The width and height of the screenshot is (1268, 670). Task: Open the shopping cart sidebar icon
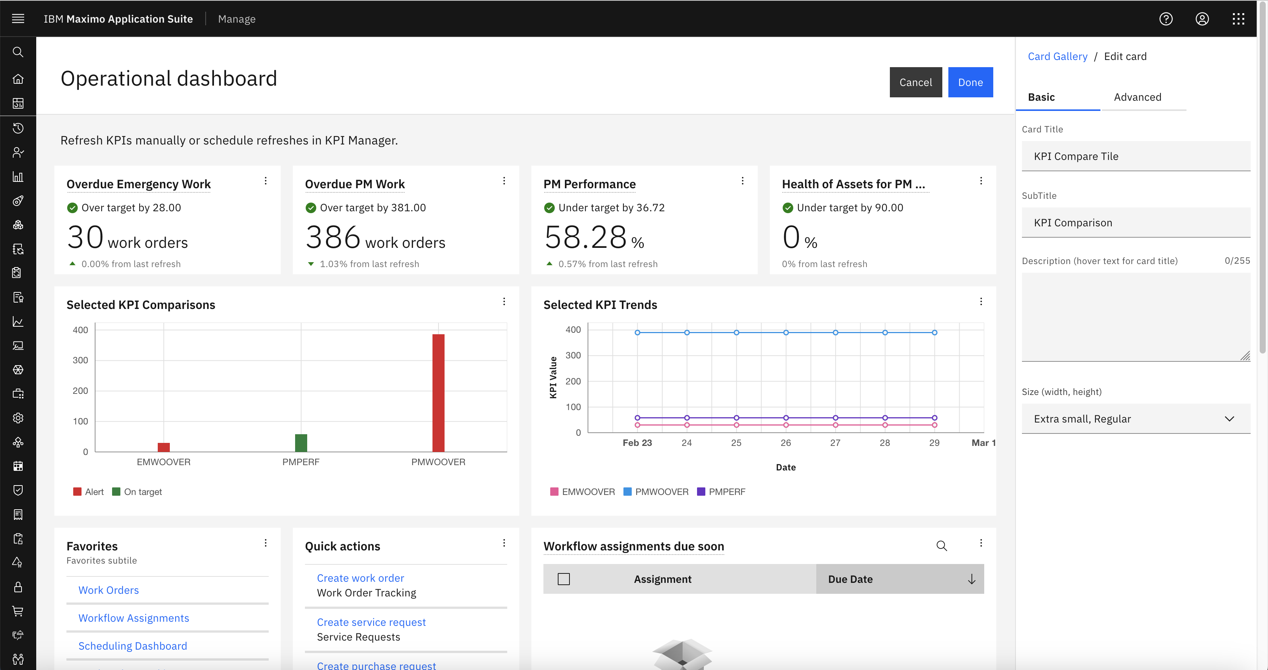[x=18, y=611]
